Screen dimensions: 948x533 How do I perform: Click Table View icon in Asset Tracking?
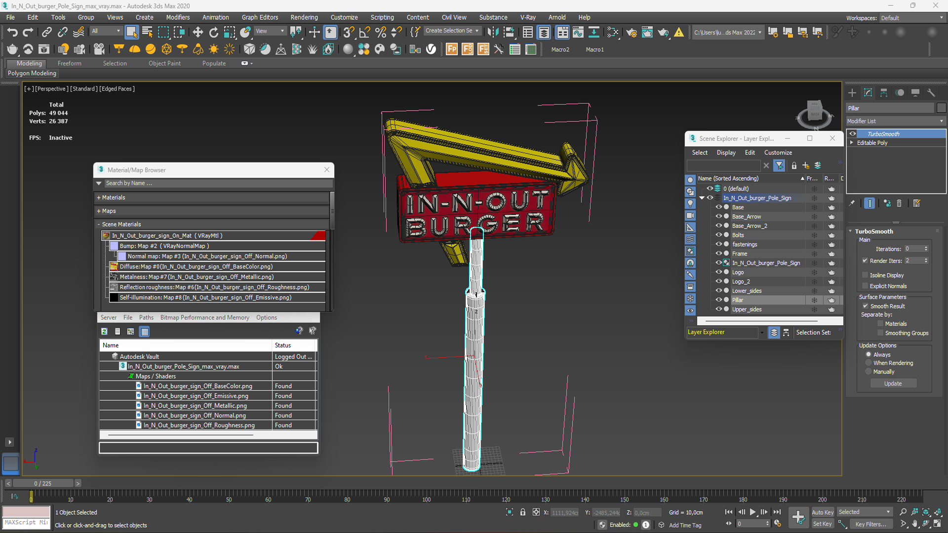tap(145, 332)
